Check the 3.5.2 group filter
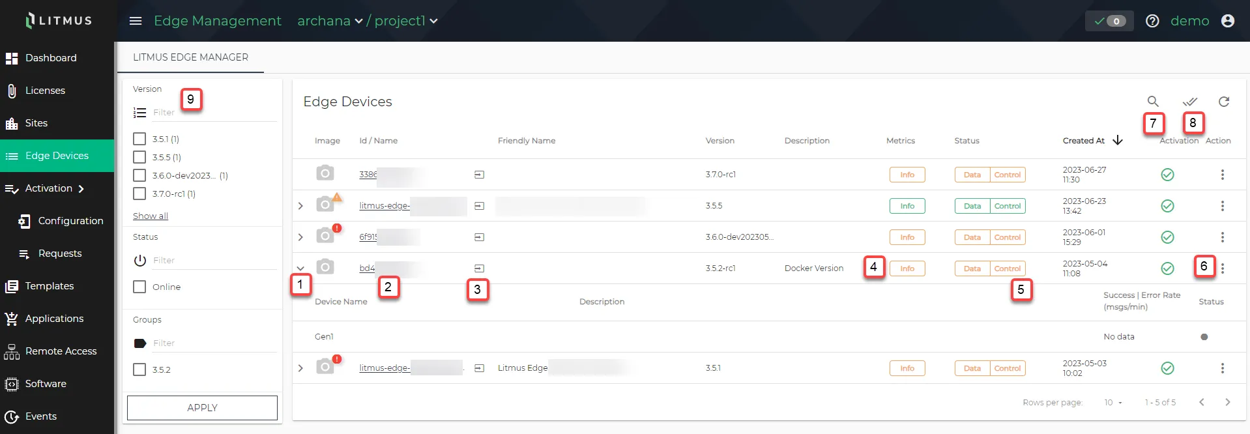Image resolution: width=1250 pixels, height=434 pixels. pyautogui.click(x=139, y=369)
